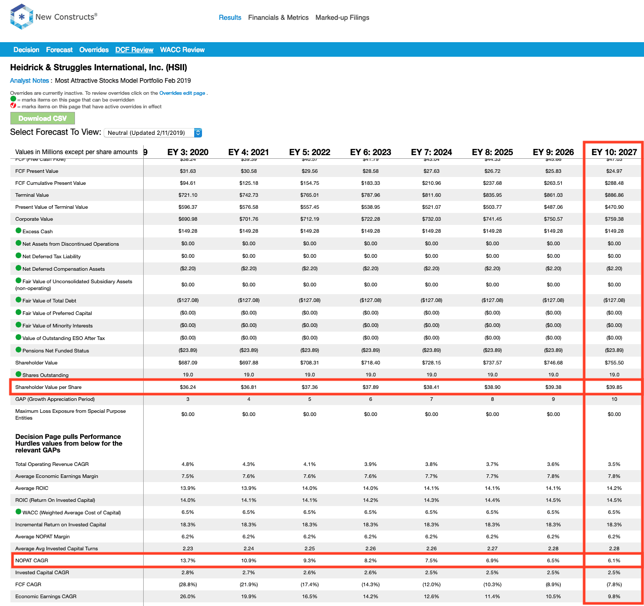Click the Maximum Loss Exposure row label

pos(71,414)
